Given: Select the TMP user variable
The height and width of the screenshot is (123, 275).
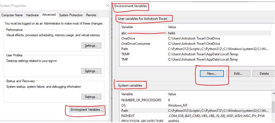Looking at the screenshot, I should click(x=195, y=59).
